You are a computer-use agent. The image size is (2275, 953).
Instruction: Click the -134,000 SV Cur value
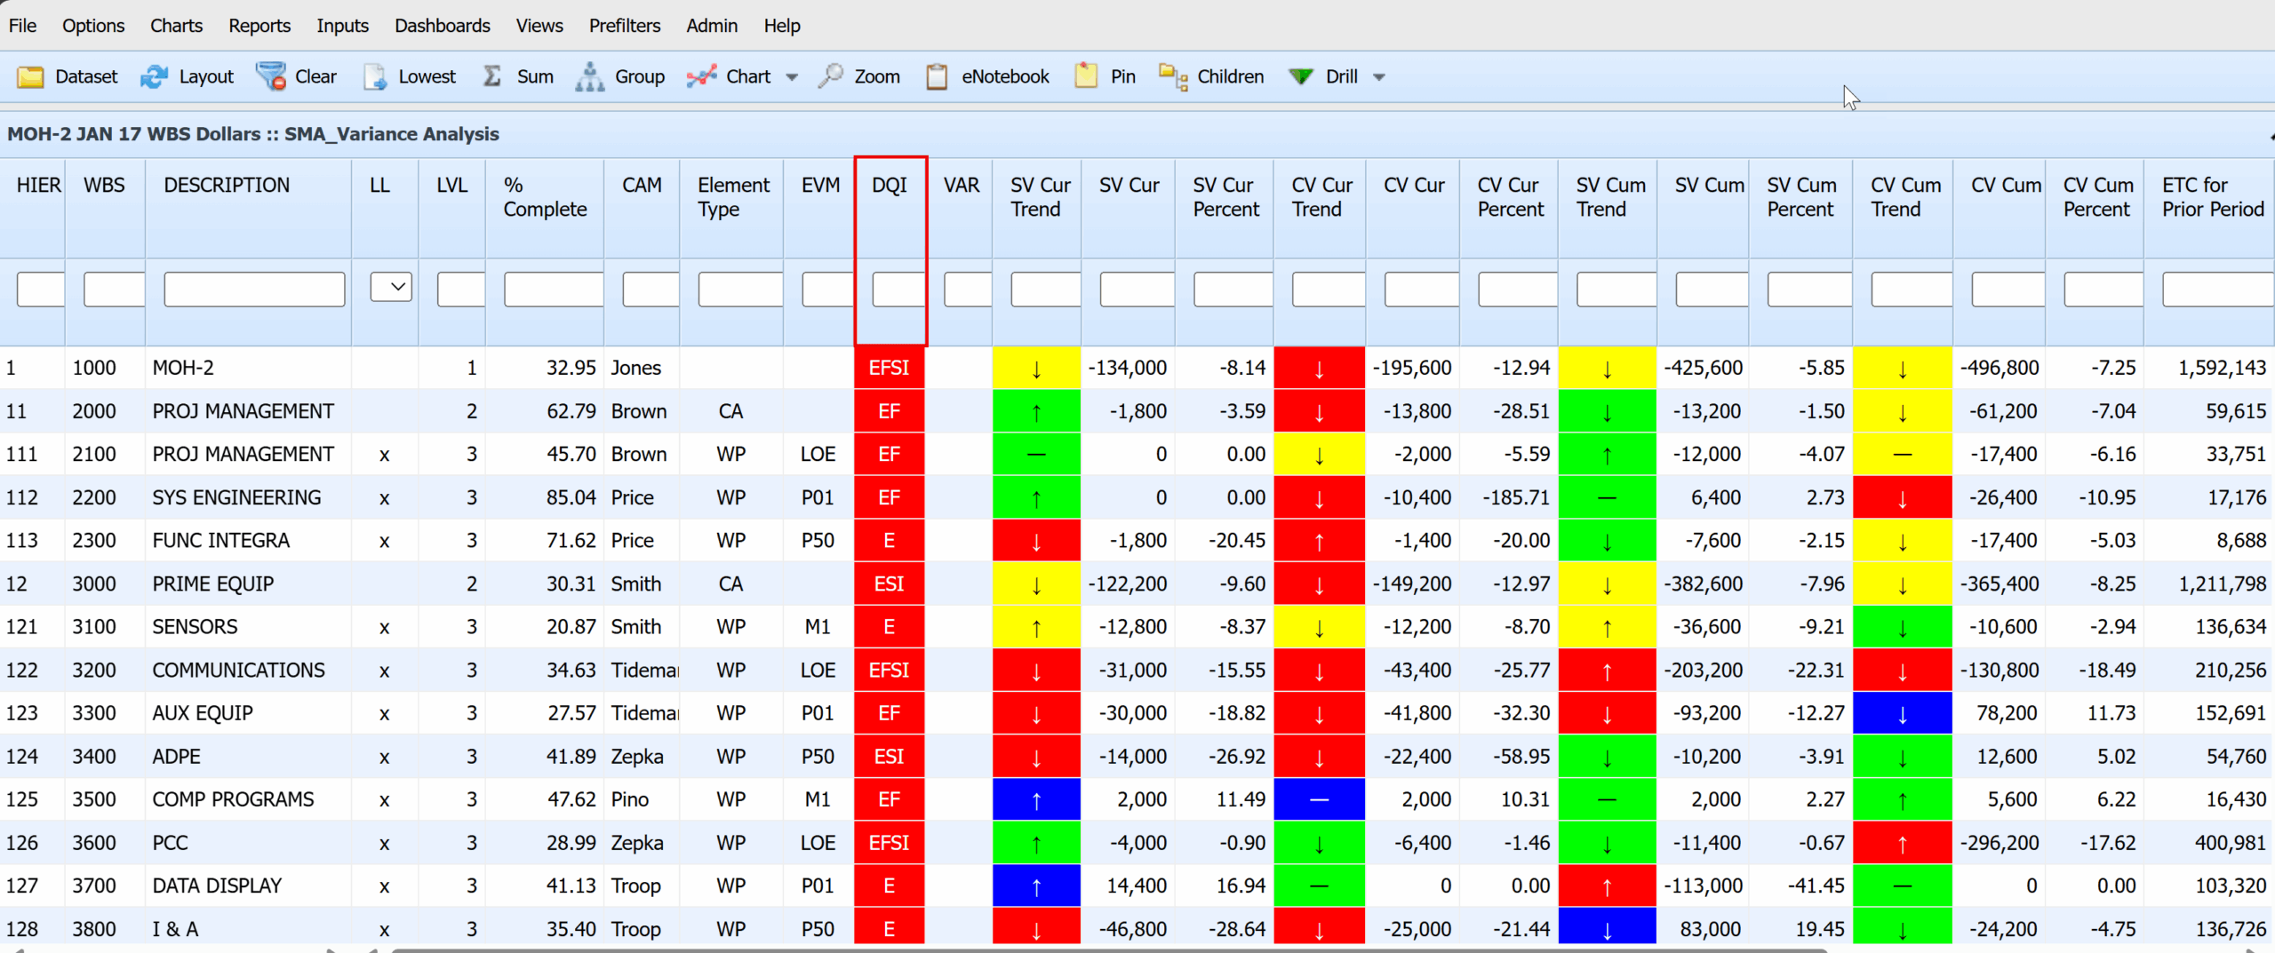coord(1128,368)
